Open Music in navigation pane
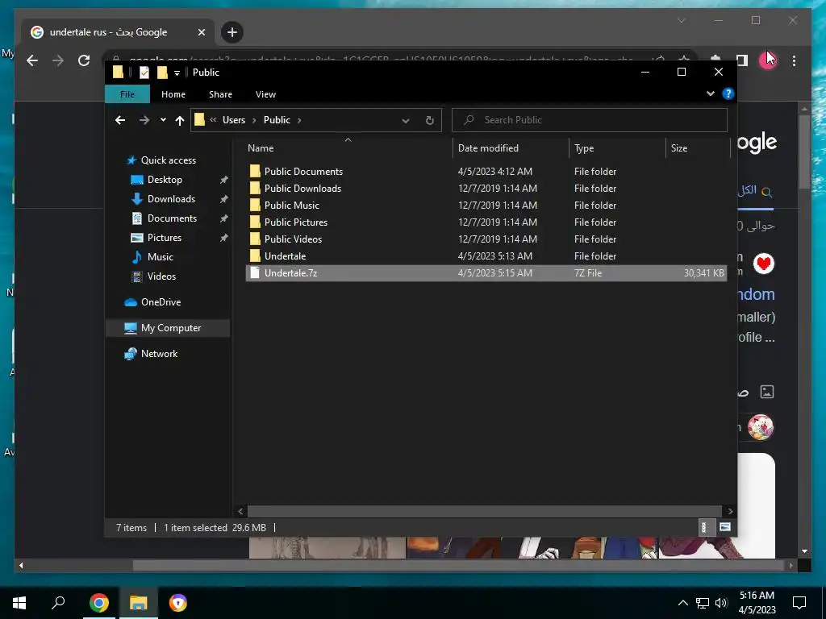The height and width of the screenshot is (619, 826). click(x=160, y=257)
